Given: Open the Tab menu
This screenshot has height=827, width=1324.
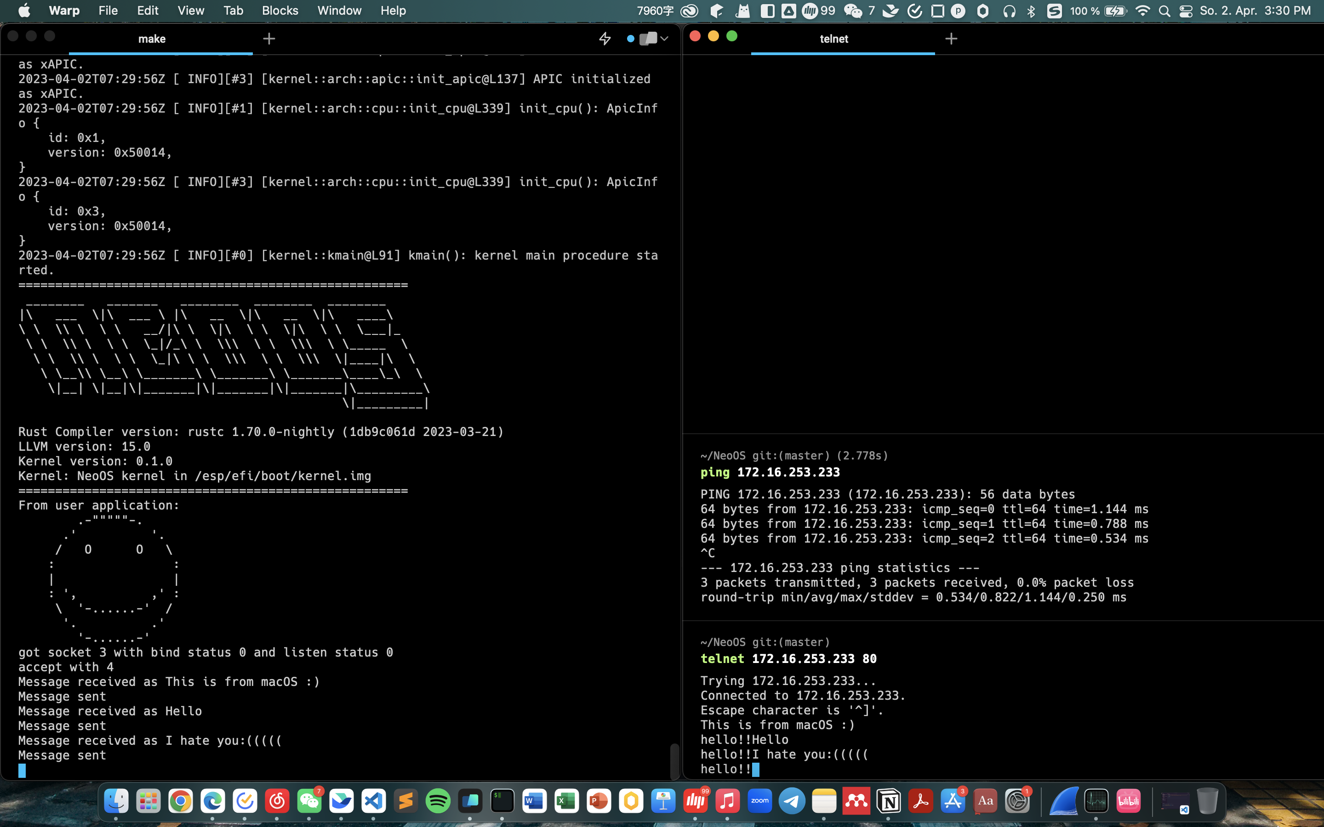Looking at the screenshot, I should coord(233,11).
